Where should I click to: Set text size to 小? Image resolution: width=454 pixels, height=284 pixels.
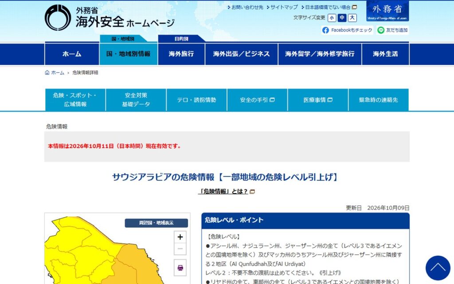(332, 18)
